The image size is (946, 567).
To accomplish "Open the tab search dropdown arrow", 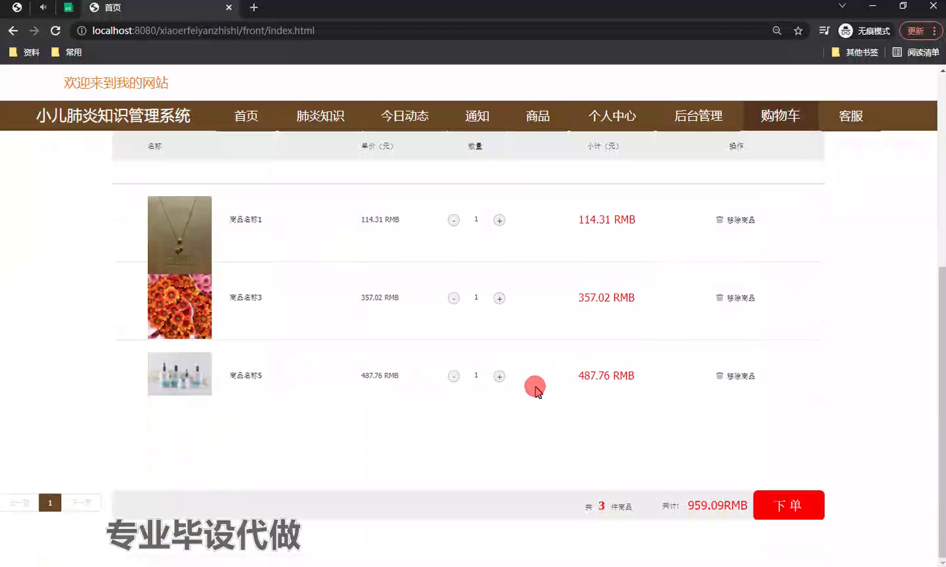I will [x=842, y=6].
